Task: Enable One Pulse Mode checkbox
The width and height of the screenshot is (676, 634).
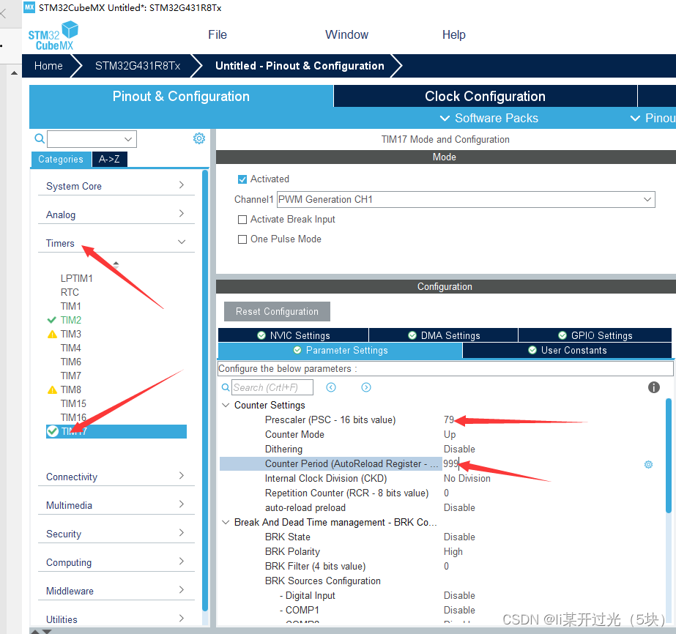Action: click(242, 239)
